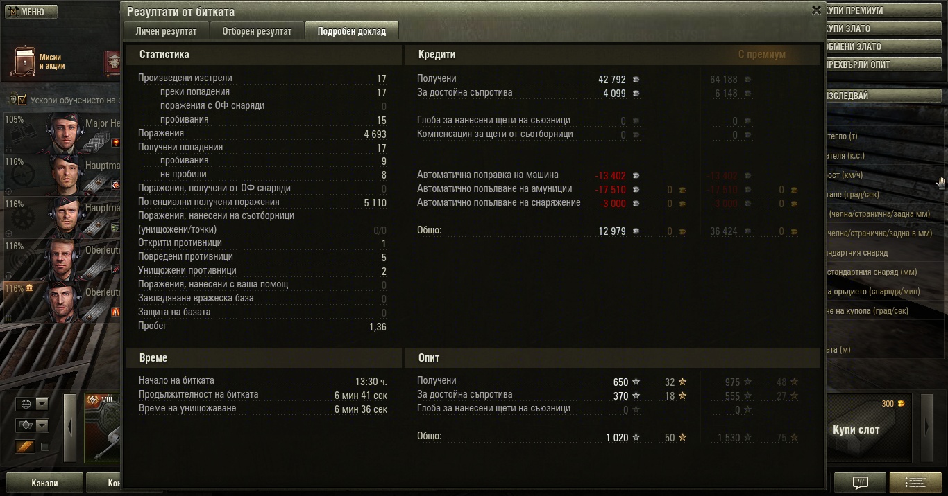The width and height of the screenshot is (948, 496).
Task: Switch to Личен резултат tab
Action: pyautogui.click(x=166, y=31)
